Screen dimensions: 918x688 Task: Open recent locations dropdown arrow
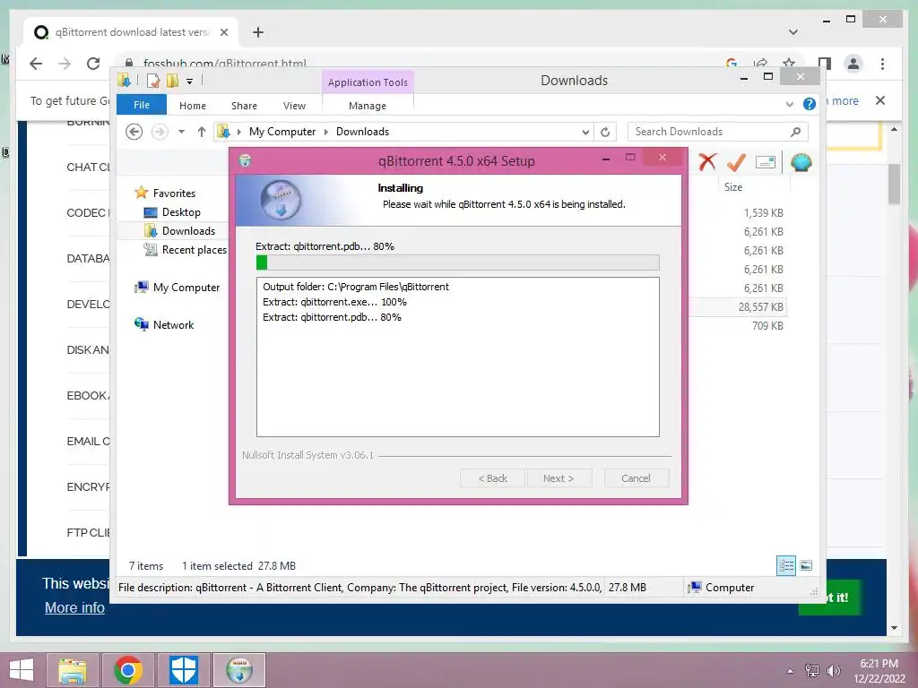pos(181,132)
